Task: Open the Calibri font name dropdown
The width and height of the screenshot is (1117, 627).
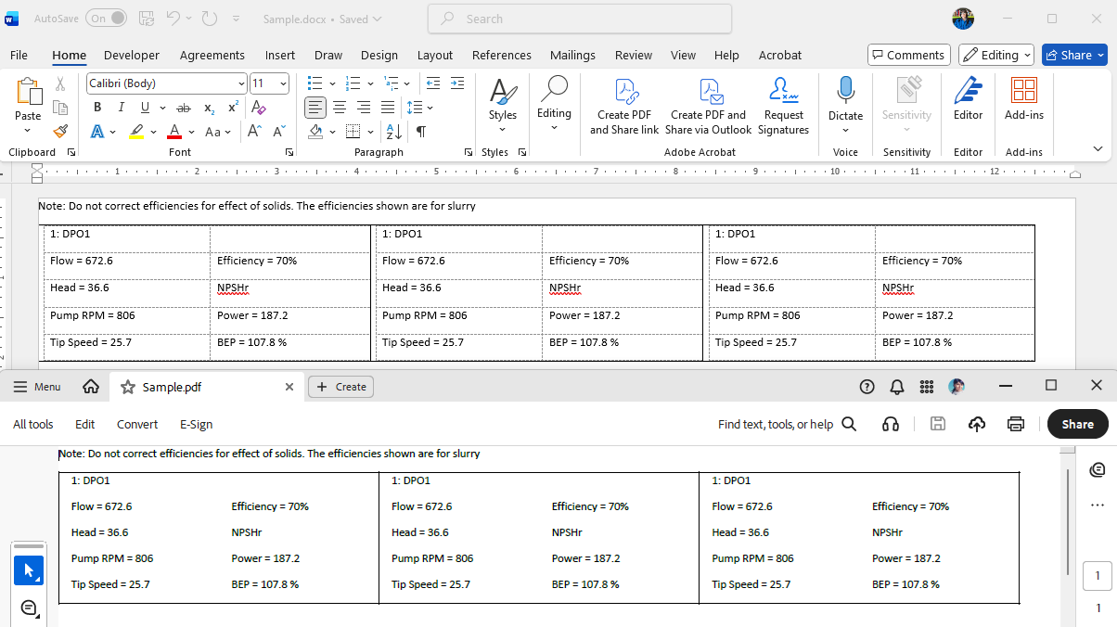Action: pos(242,83)
